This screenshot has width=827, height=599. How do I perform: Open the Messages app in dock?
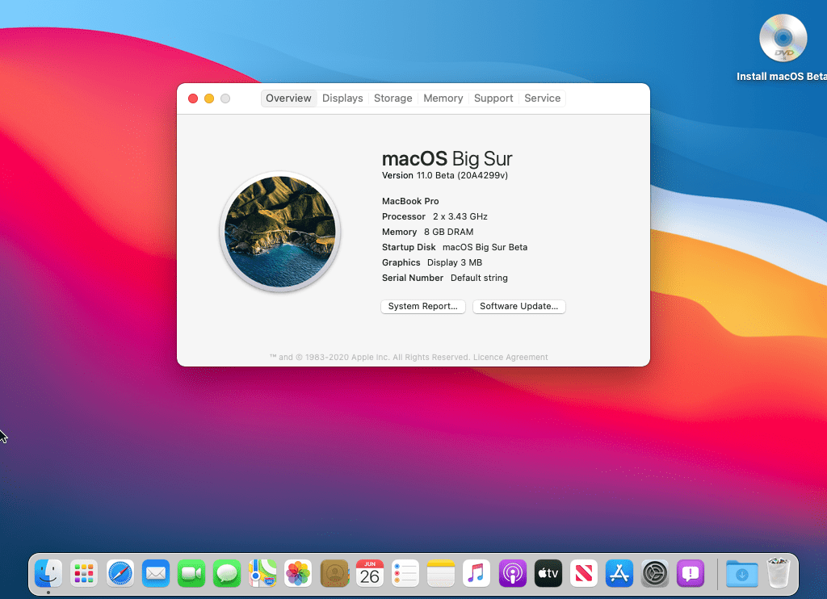227,573
